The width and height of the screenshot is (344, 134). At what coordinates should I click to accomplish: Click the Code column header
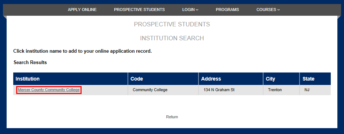[x=163, y=79]
